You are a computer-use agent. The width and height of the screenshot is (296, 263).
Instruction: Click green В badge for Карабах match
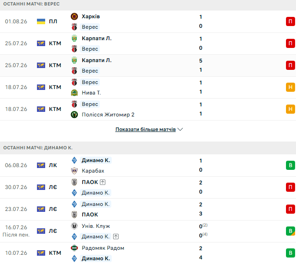pos(291,165)
